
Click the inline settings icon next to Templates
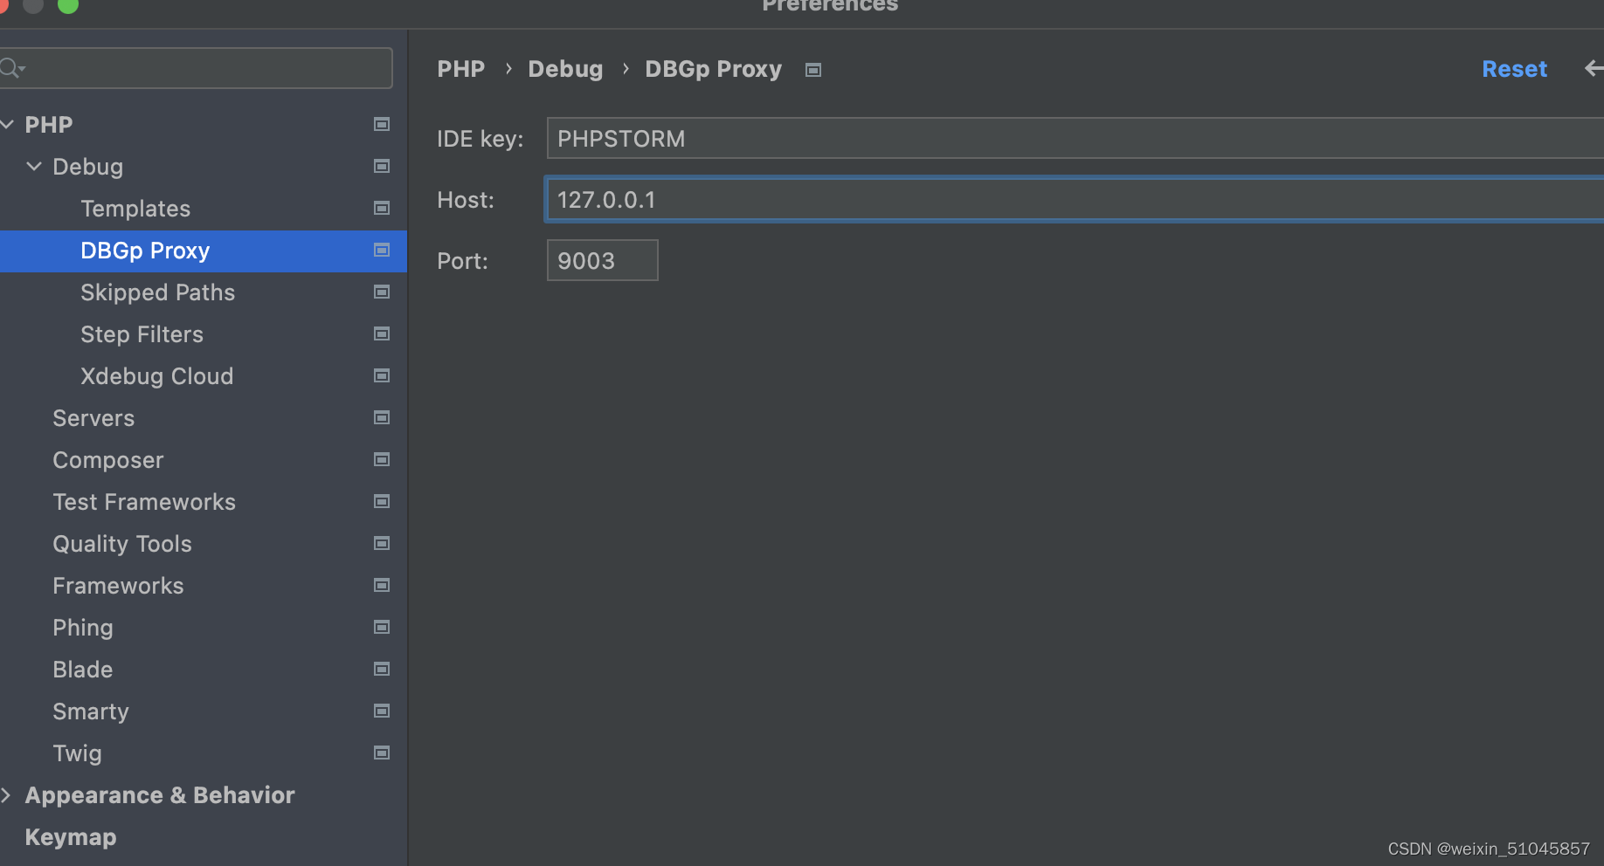tap(382, 209)
